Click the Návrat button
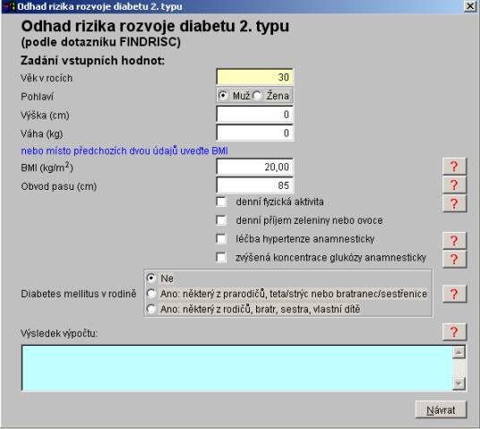480x429 pixels. (441, 409)
